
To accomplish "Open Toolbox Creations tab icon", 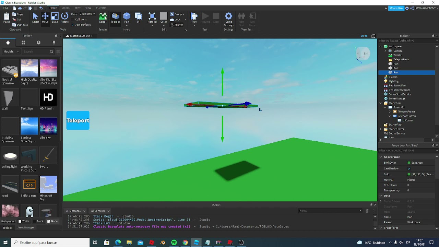I will (x=54, y=43).
